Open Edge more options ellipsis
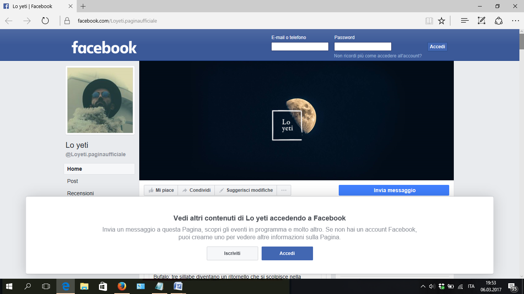This screenshot has height=294, width=524. click(515, 21)
